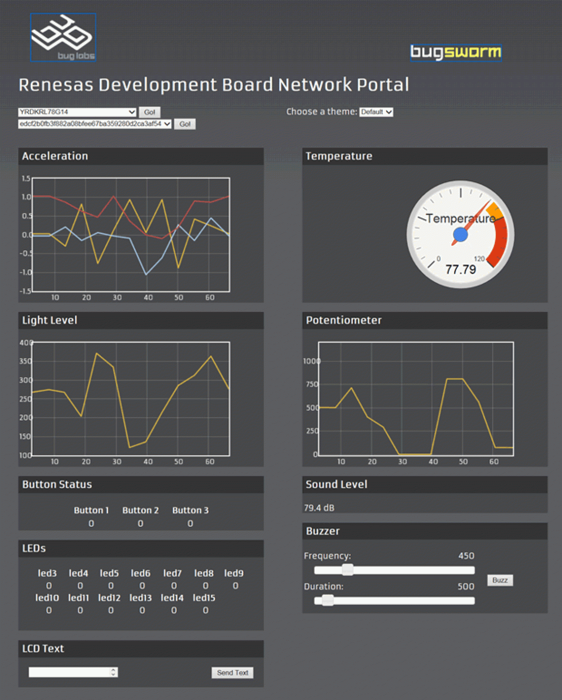The image size is (562, 700).
Task: Click the bugswarm logo
Action: (x=456, y=51)
